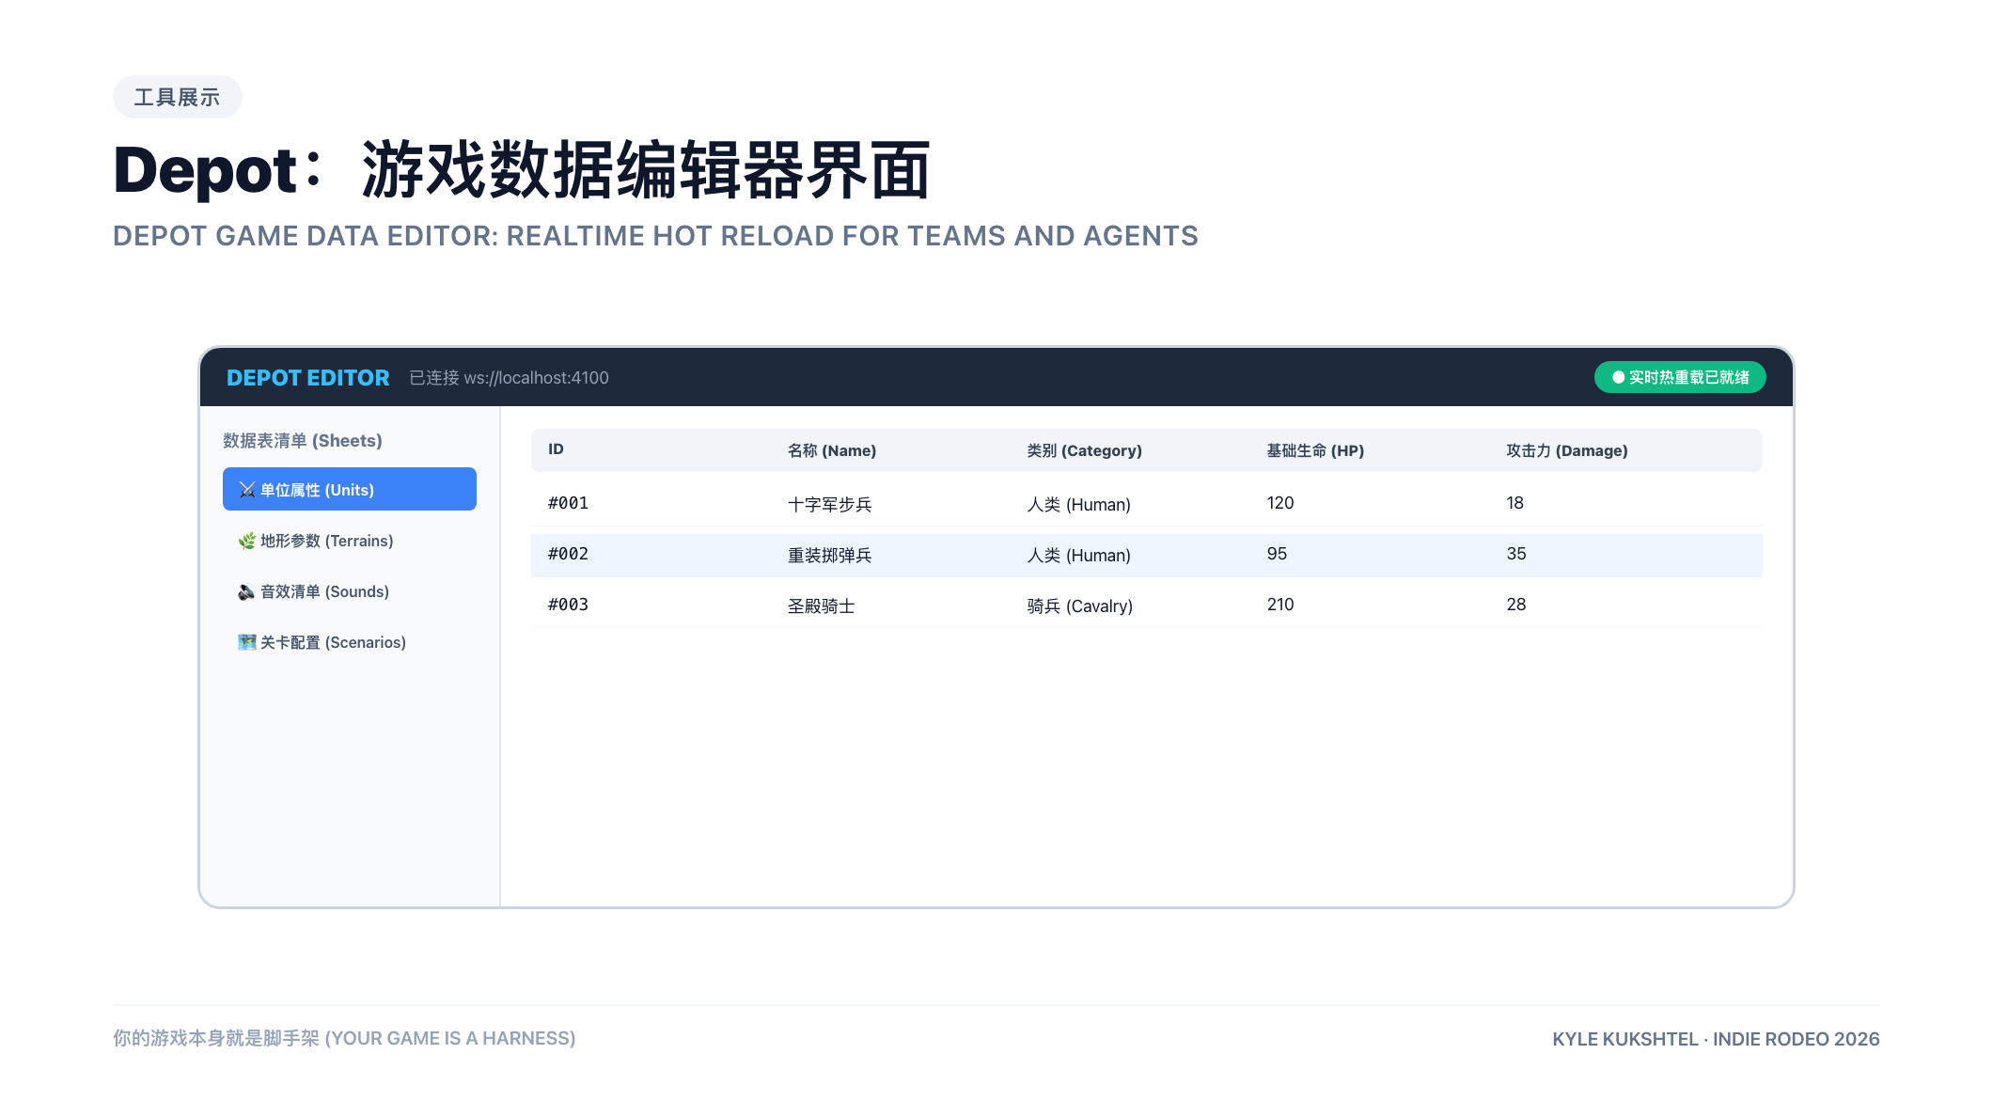This screenshot has height=1117, width=1993.
Task: Click the KYLE KUKSHTEL · INDIE RODEO 2026 footer
Action: [1716, 1039]
